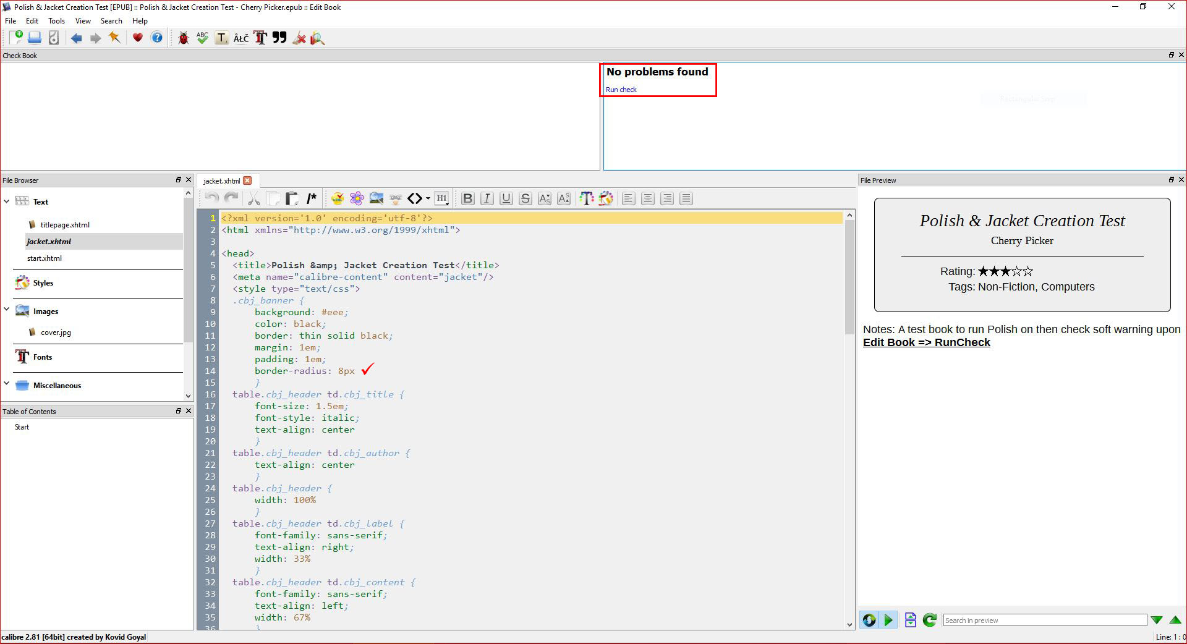Beautify current file with flower icon
The width and height of the screenshot is (1187, 644).
tap(357, 198)
